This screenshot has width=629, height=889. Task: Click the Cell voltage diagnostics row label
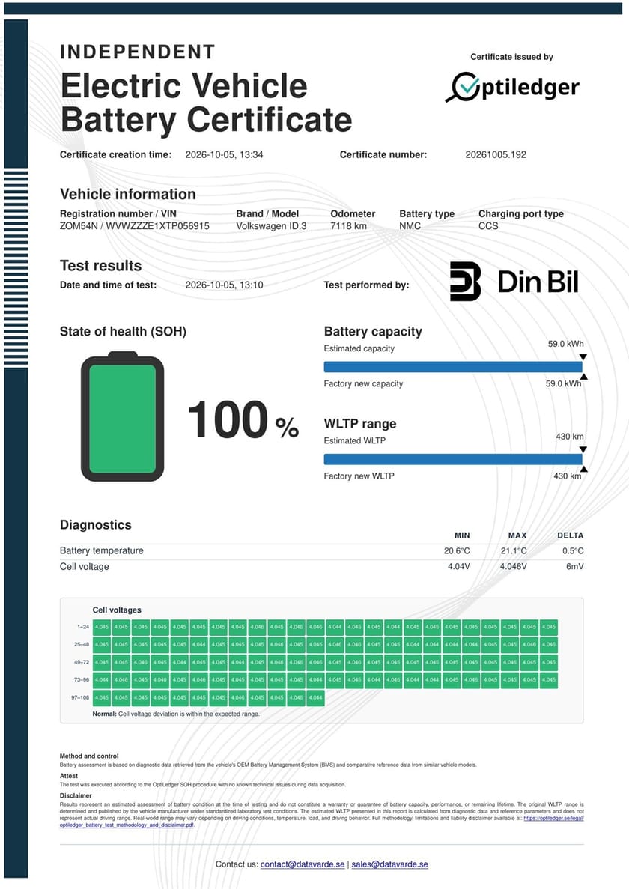pyautogui.click(x=85, y=566)
